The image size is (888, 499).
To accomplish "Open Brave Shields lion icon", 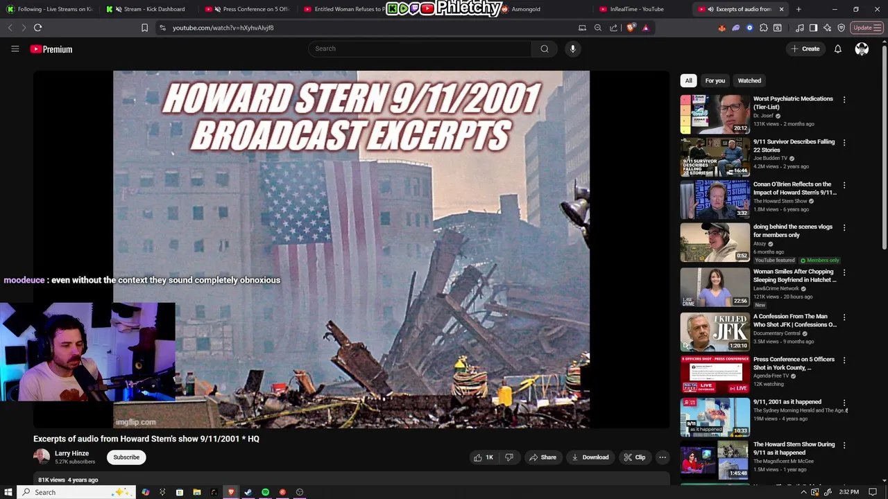I will point(631,28).
